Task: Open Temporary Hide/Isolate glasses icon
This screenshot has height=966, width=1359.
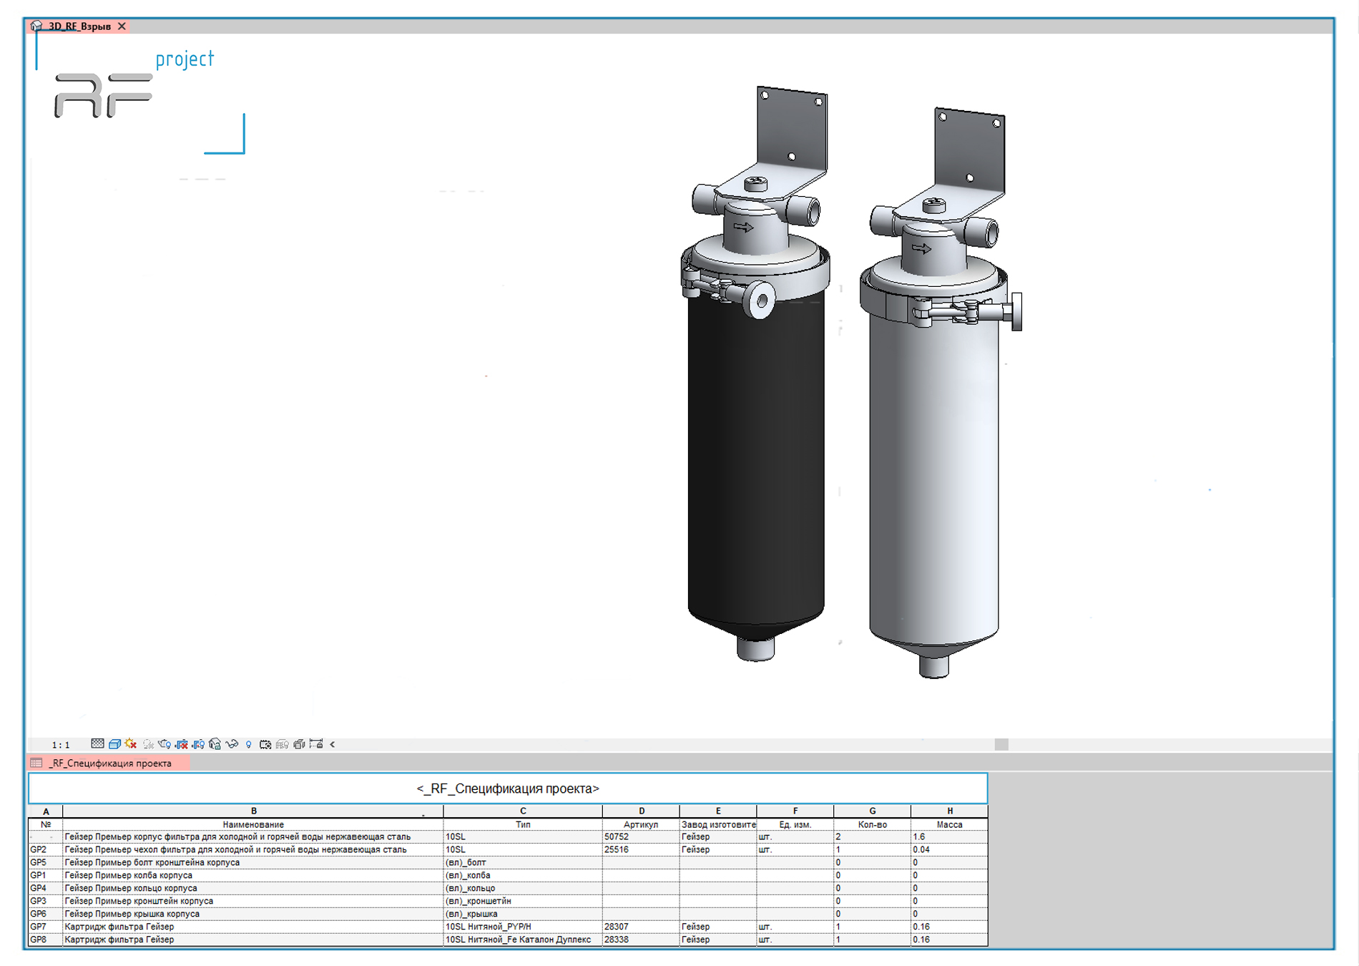Action: (232, 744)
